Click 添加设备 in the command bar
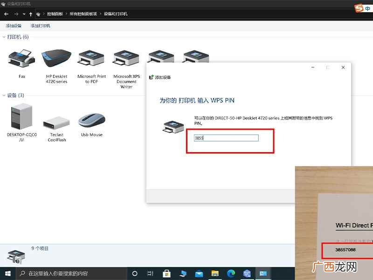The image size is (373, 280). [x=14, y=26]
